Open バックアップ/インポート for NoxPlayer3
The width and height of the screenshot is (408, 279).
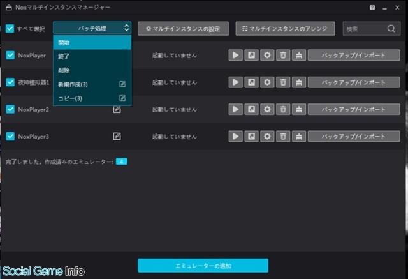(354, 136)
